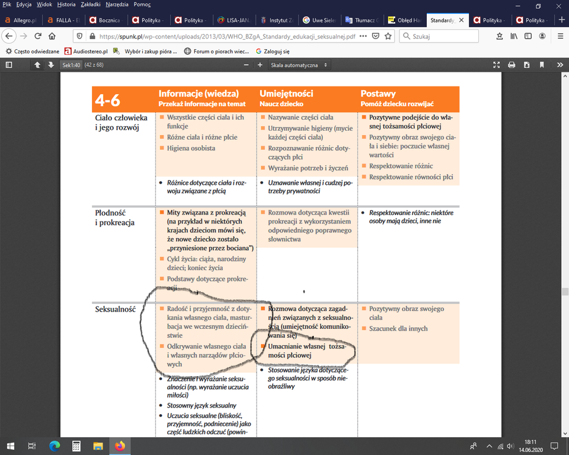Switch to the Uwe Sieler Google tab
This screenshot has width=569, height=455.
pos(319,20)
